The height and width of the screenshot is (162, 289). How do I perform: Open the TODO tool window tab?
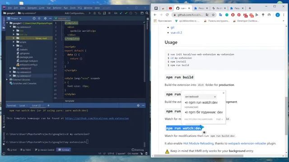tap(26, 150)
